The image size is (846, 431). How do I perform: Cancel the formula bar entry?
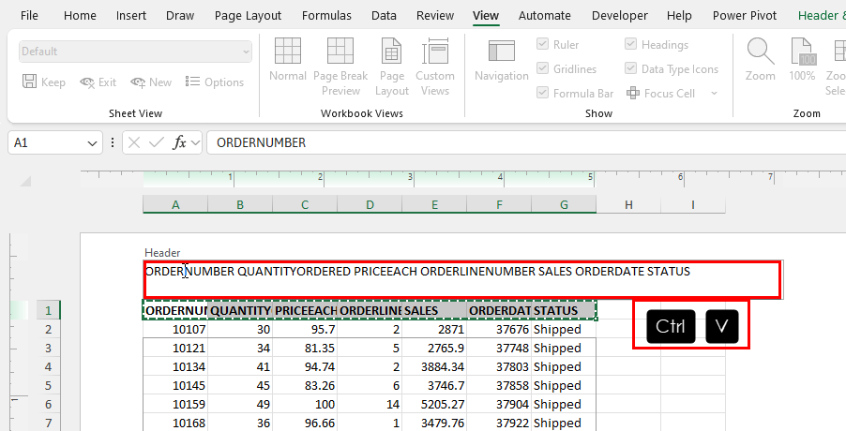134,142
